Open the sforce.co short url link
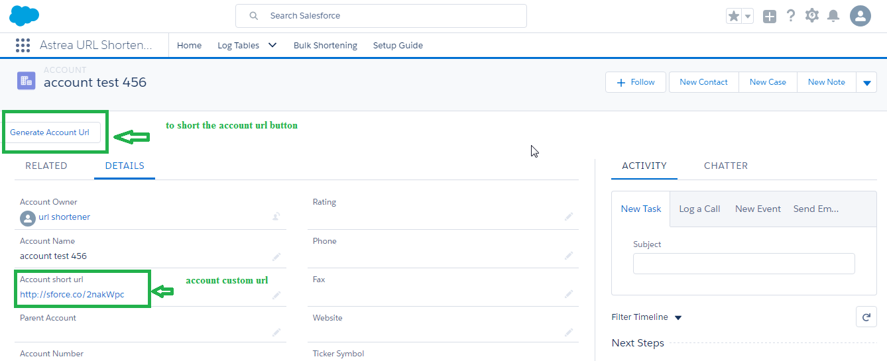887x361 pixels. coord(72,294)
